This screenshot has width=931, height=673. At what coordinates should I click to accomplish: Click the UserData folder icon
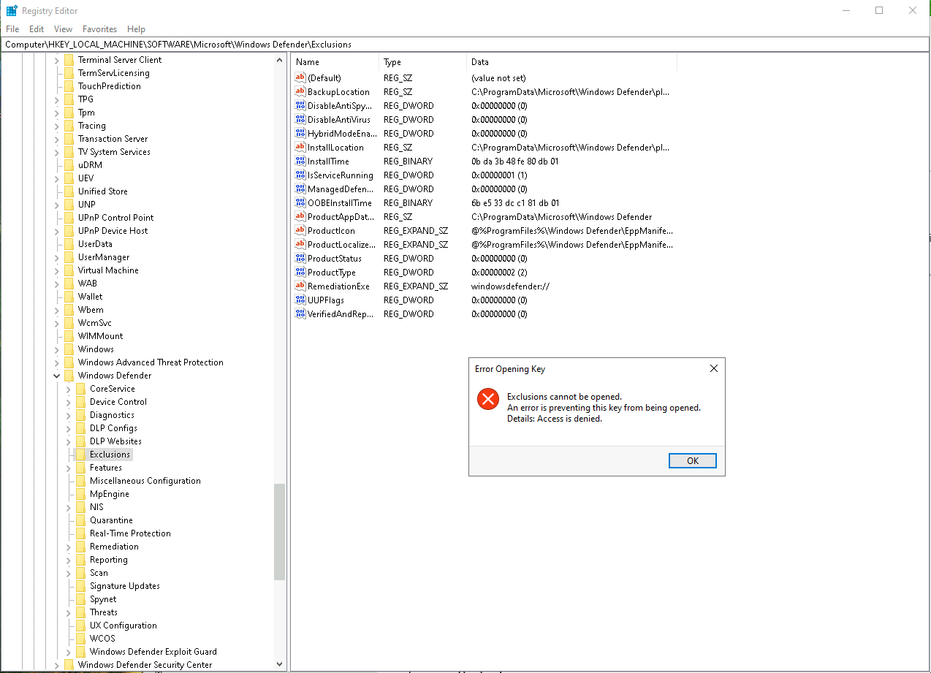click(x=69, y=244)
